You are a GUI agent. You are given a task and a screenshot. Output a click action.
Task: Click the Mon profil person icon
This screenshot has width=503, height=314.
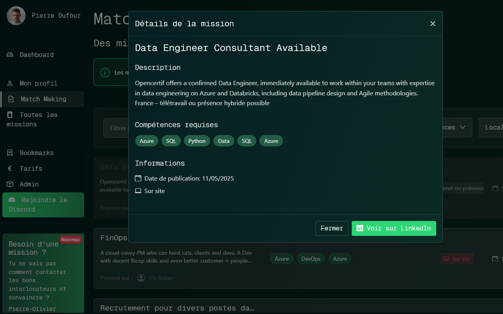tap(10, 83)
